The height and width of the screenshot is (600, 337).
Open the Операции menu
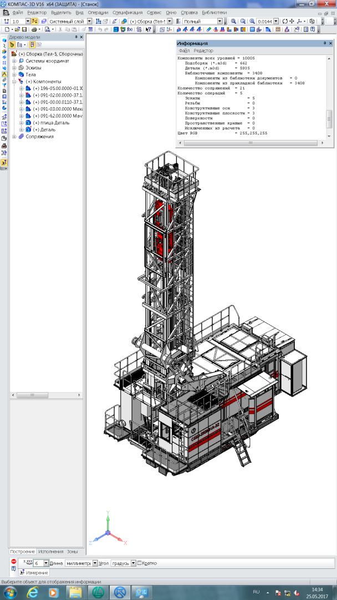[x=98, y=12]
